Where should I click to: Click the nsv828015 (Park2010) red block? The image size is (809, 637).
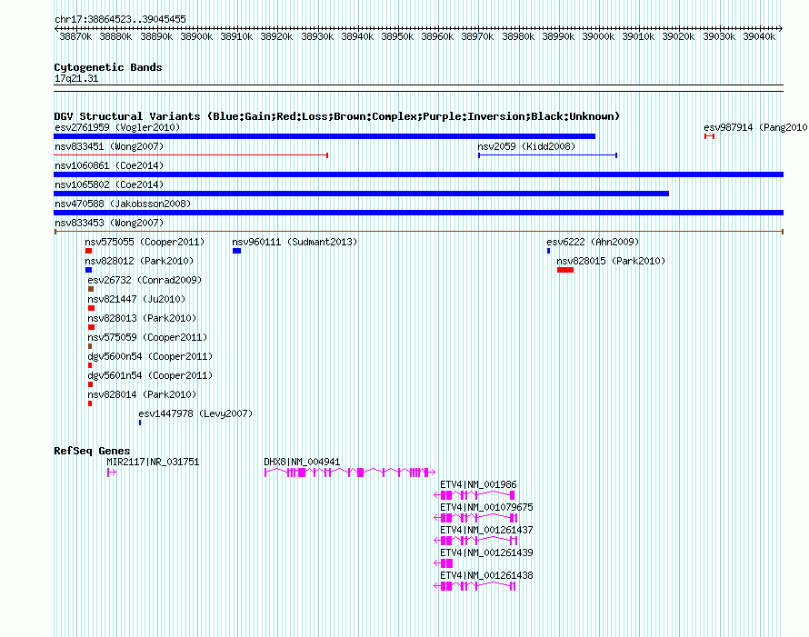[565, 270]
